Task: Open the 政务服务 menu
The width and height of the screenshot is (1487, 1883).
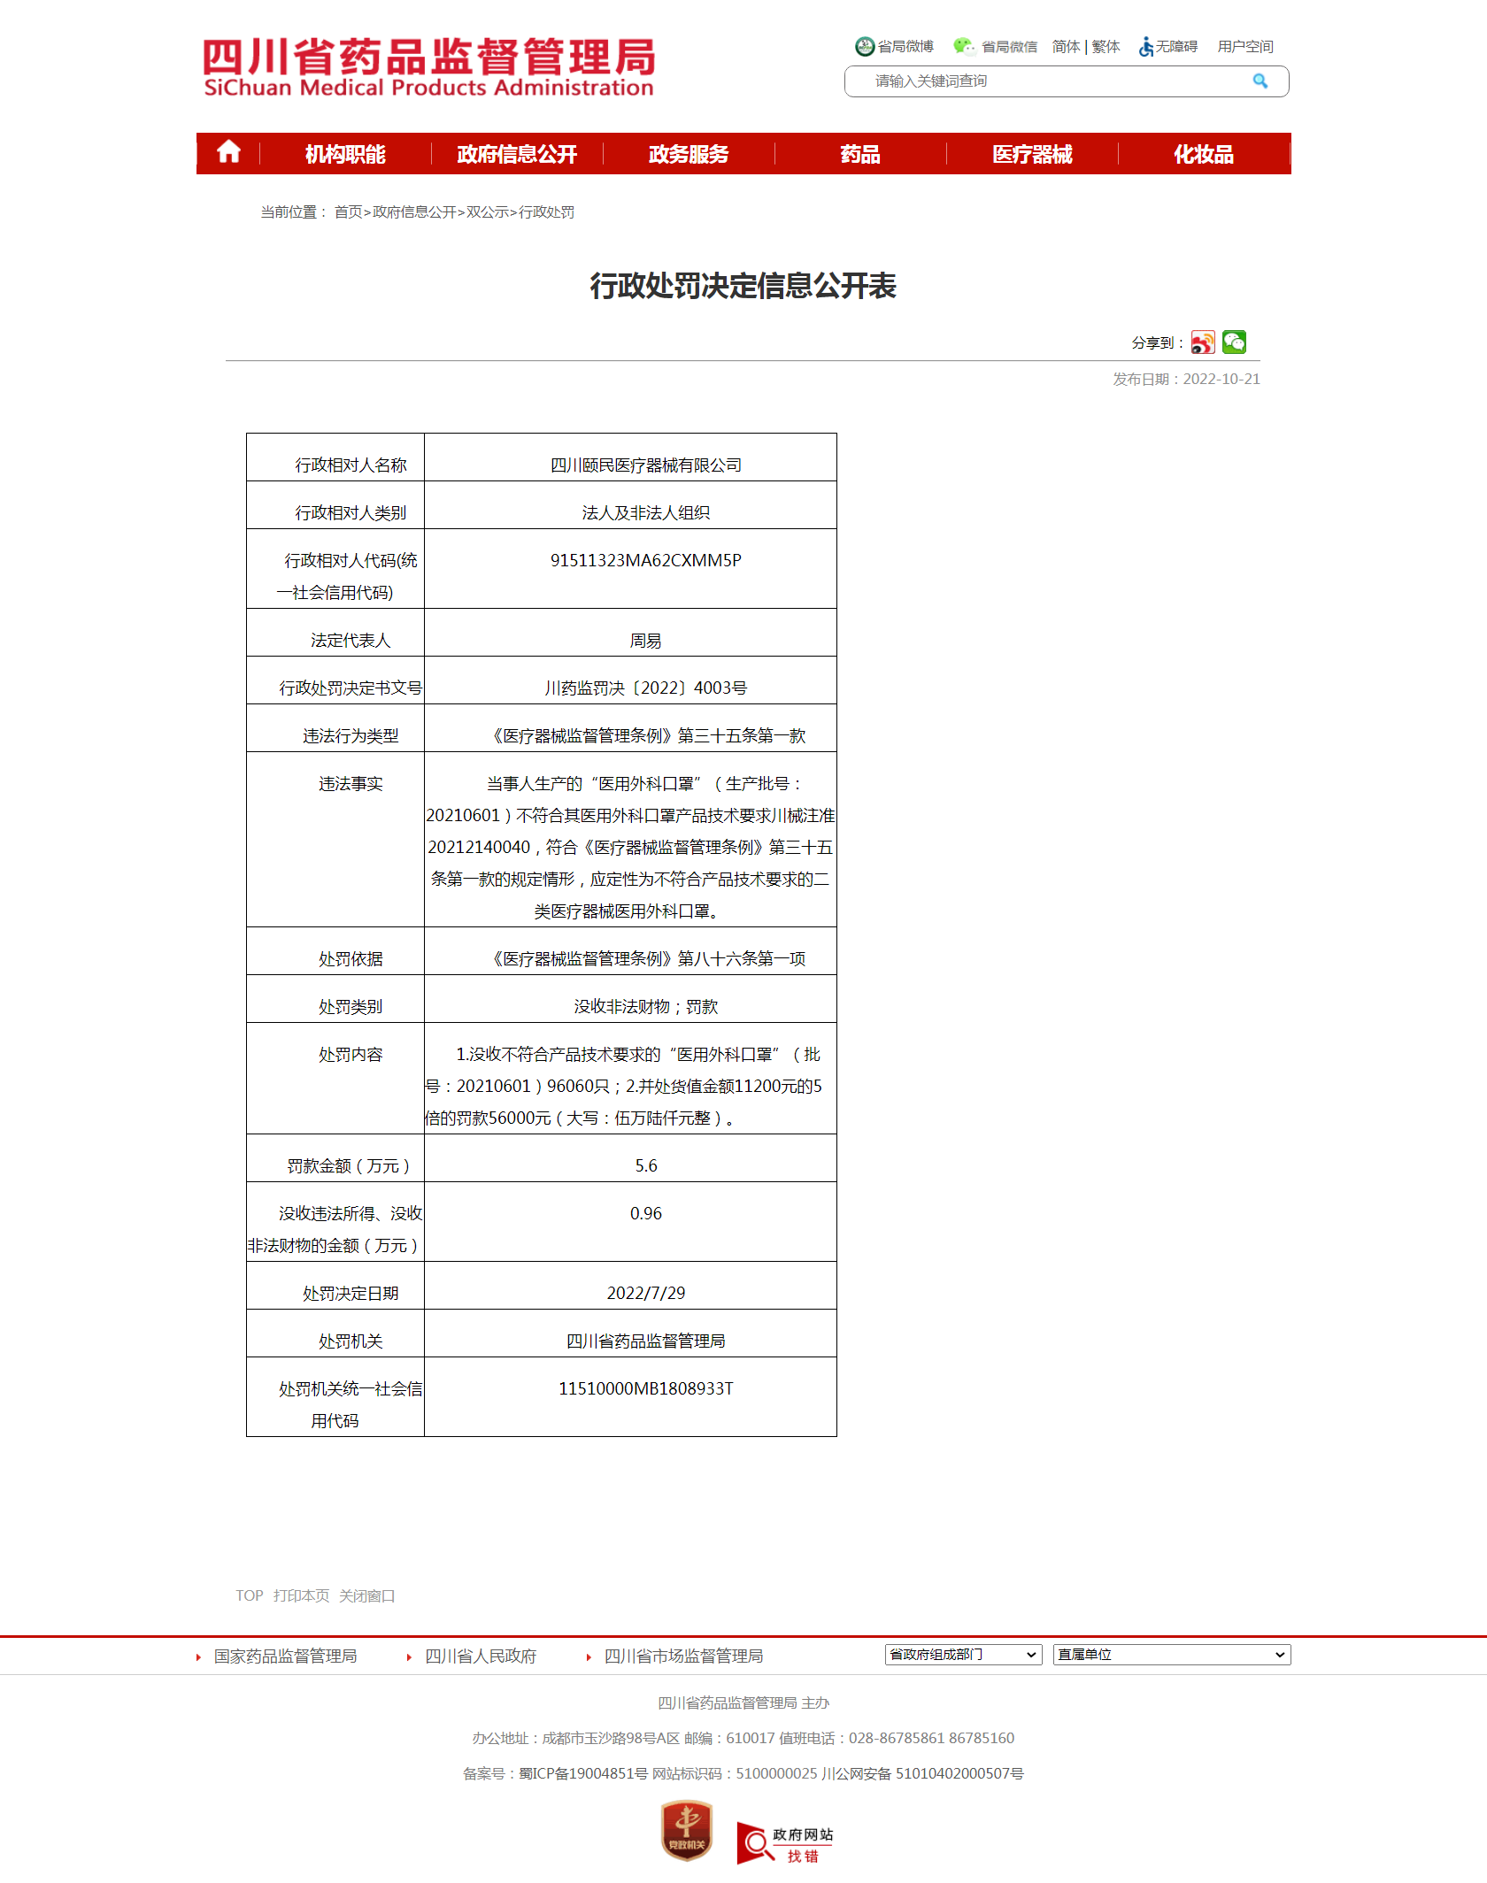Action: pyautogui.click(x=689, y=154)
